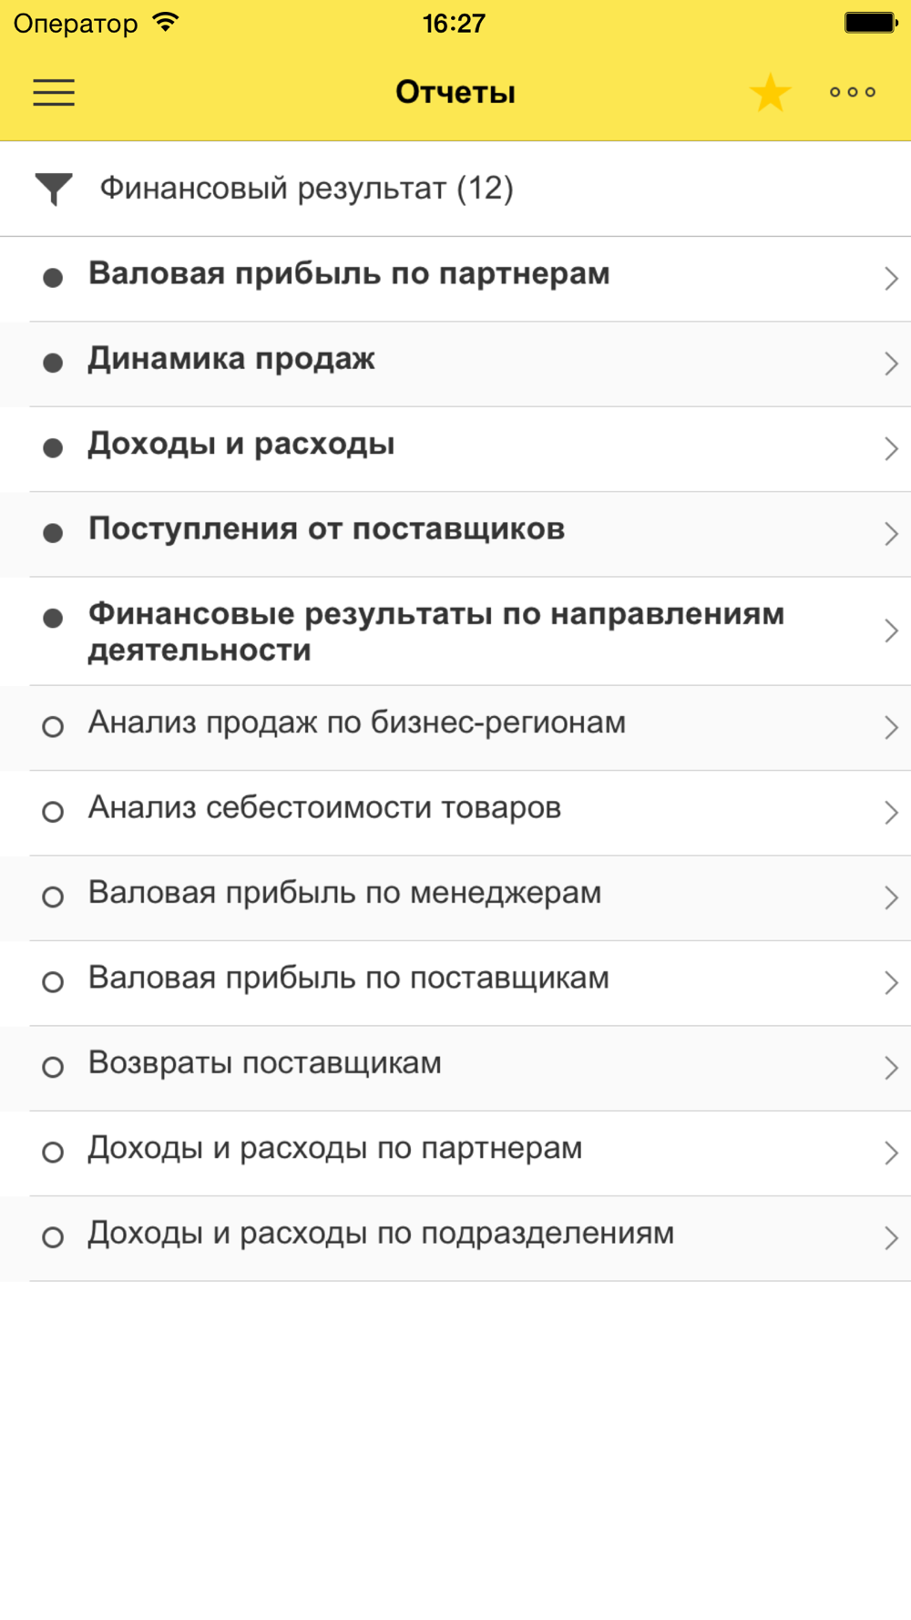Select the Финансовый результат (12) filter field
The width and height of the screenshot is (911, 1620).
tap(306, 189)
